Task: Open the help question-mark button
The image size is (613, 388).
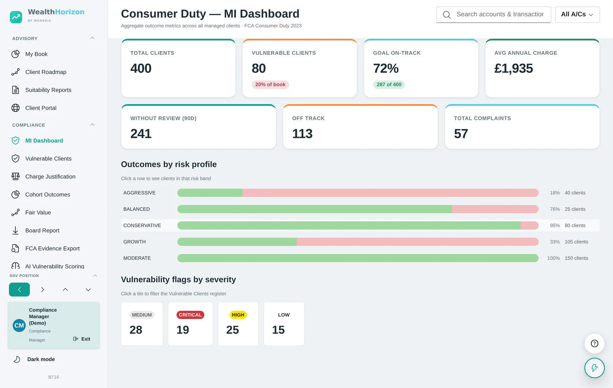Action: click(x=594, y=343)
